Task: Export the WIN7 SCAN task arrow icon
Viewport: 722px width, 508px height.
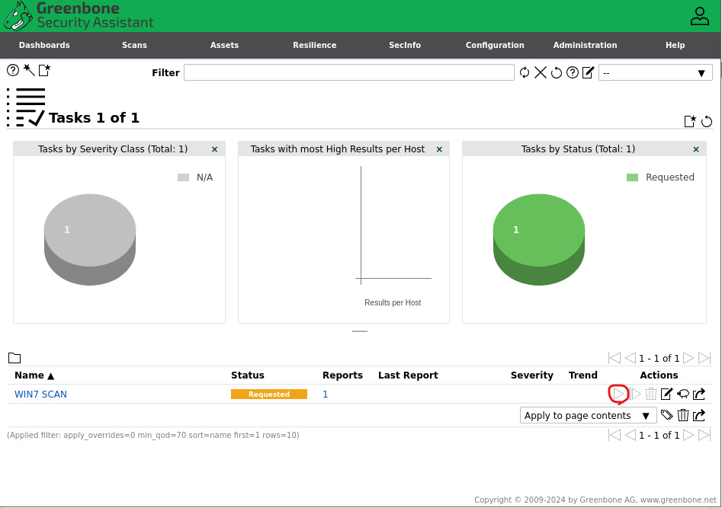Action: (699, 394)
